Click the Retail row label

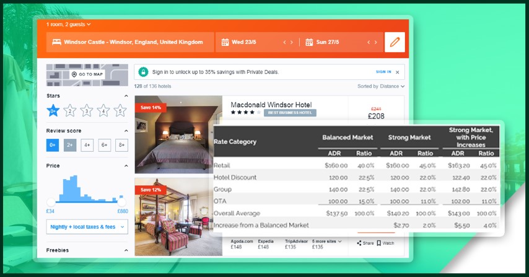tap(222, 165)
